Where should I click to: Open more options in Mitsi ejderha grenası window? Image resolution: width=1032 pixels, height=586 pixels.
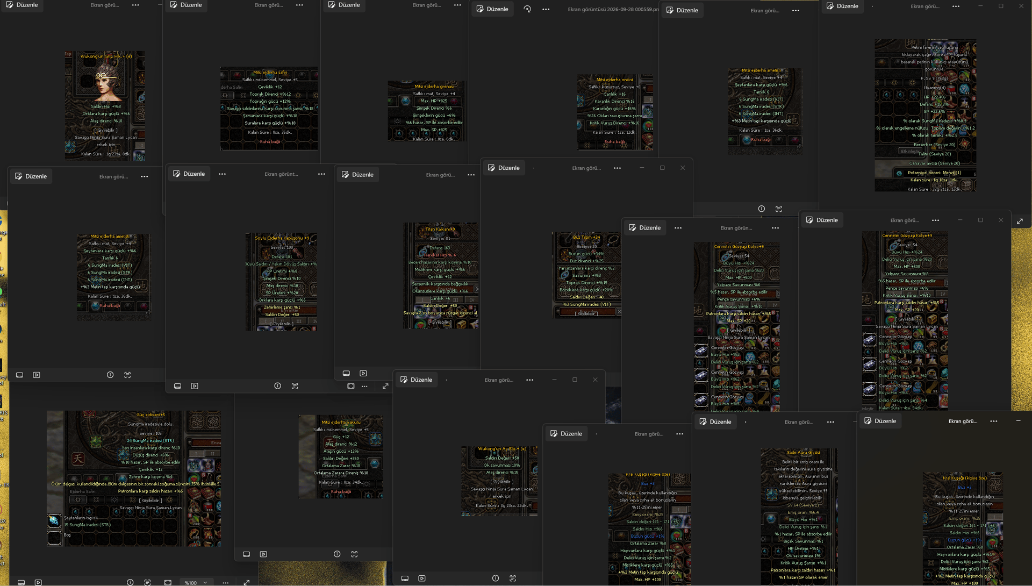[457, 5]
